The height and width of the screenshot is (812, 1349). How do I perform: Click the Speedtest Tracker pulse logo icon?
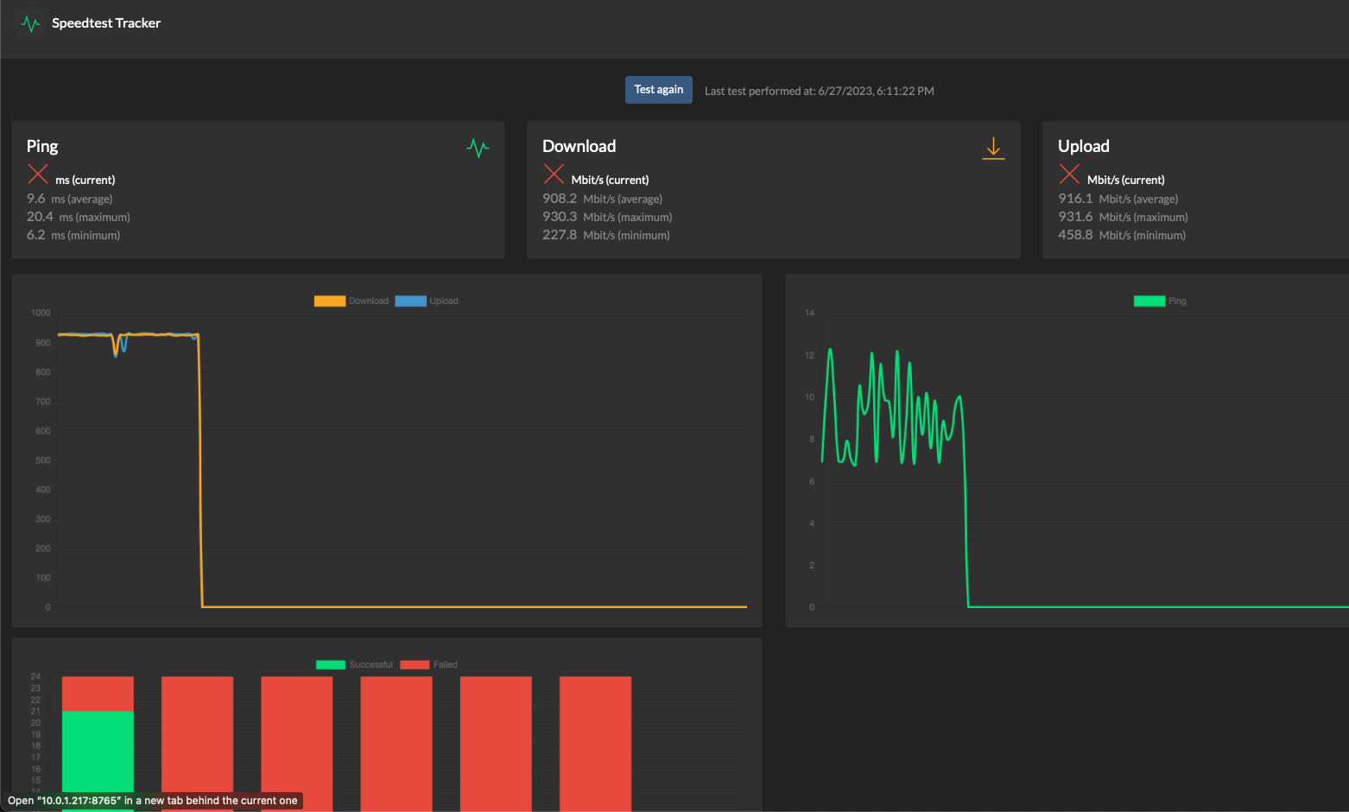(x=30, y=23)
